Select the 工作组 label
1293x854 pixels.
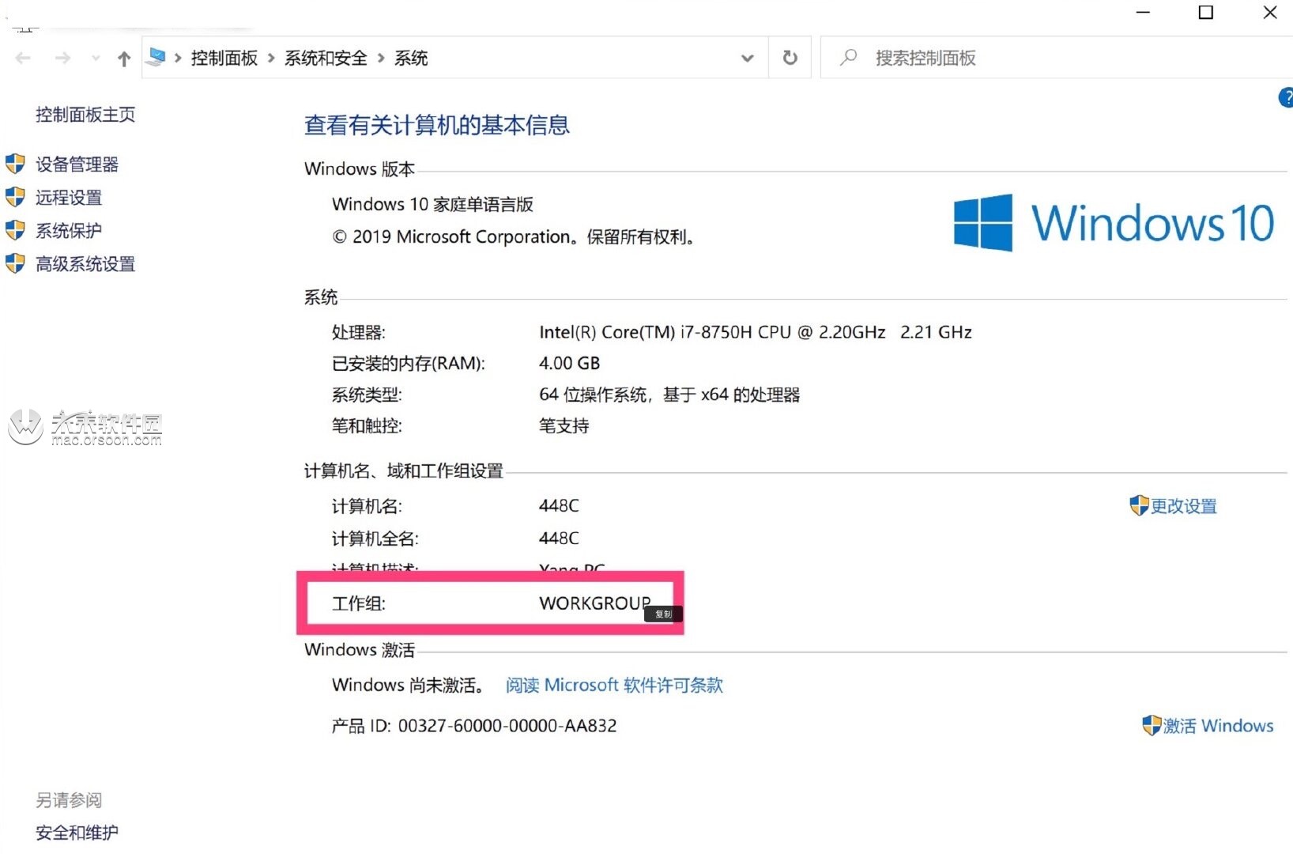tap(359, 604)
